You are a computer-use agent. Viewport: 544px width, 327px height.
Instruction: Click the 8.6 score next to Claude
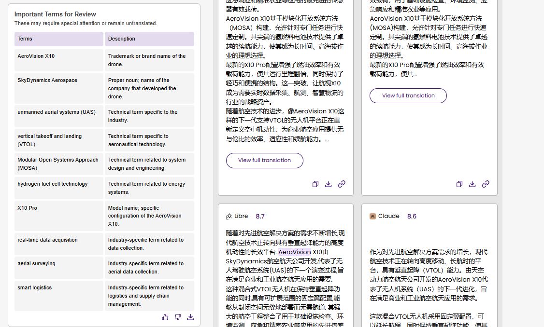[412, 216]
